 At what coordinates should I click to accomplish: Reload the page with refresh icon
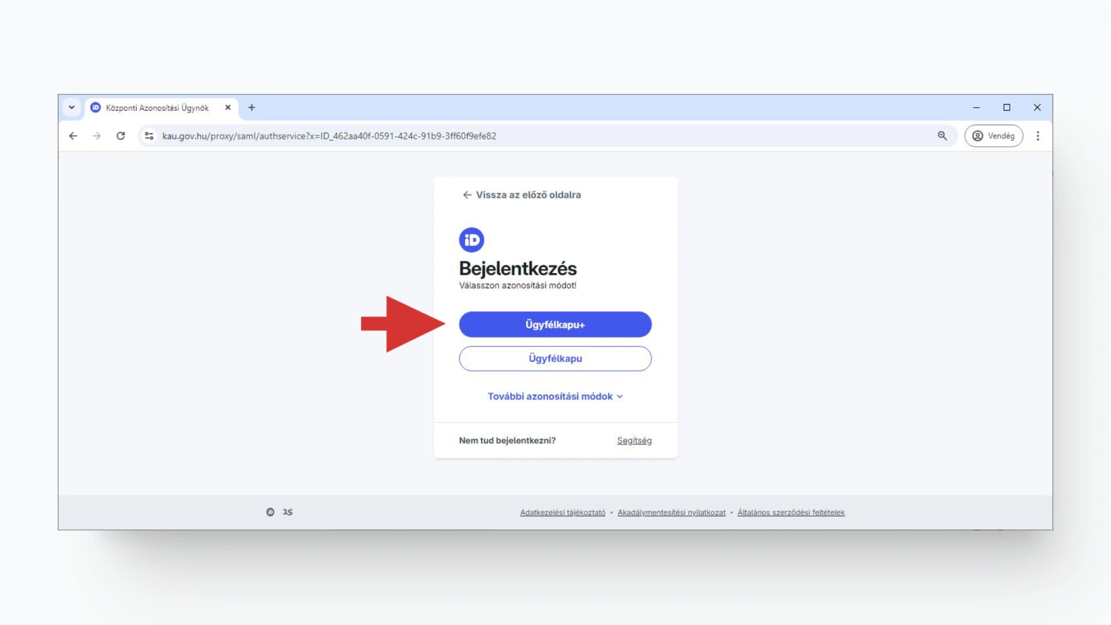(120, 136)
